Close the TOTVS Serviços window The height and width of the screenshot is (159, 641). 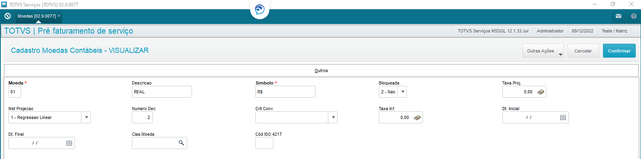click(x=631, y=4)
